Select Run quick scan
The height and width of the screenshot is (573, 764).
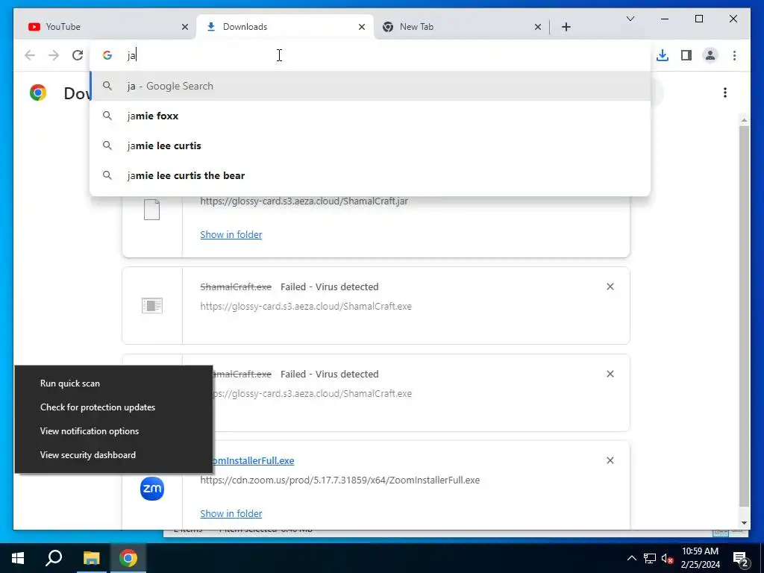click(113, 383)
